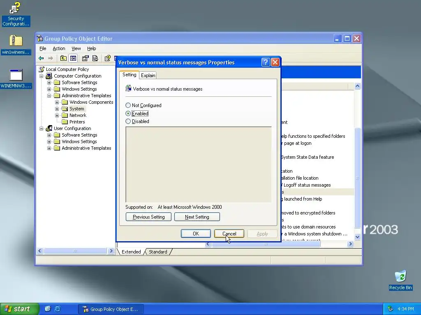
Task: Click the Help toolbar icon with question mark
Action: pos(108,58)
